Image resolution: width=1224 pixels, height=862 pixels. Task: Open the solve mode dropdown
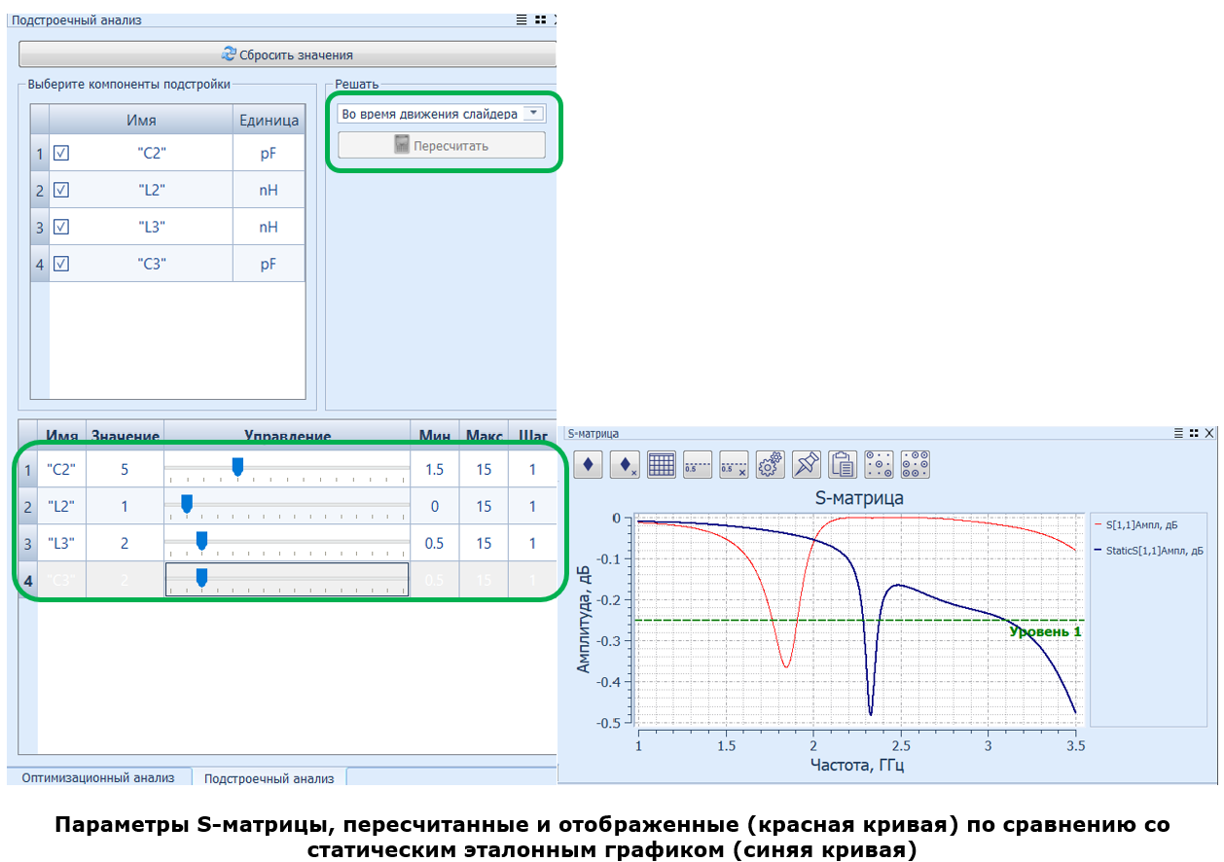coord(533,114)
